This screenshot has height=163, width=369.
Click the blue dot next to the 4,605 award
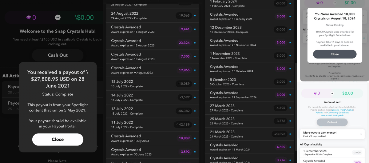[290, 147]
